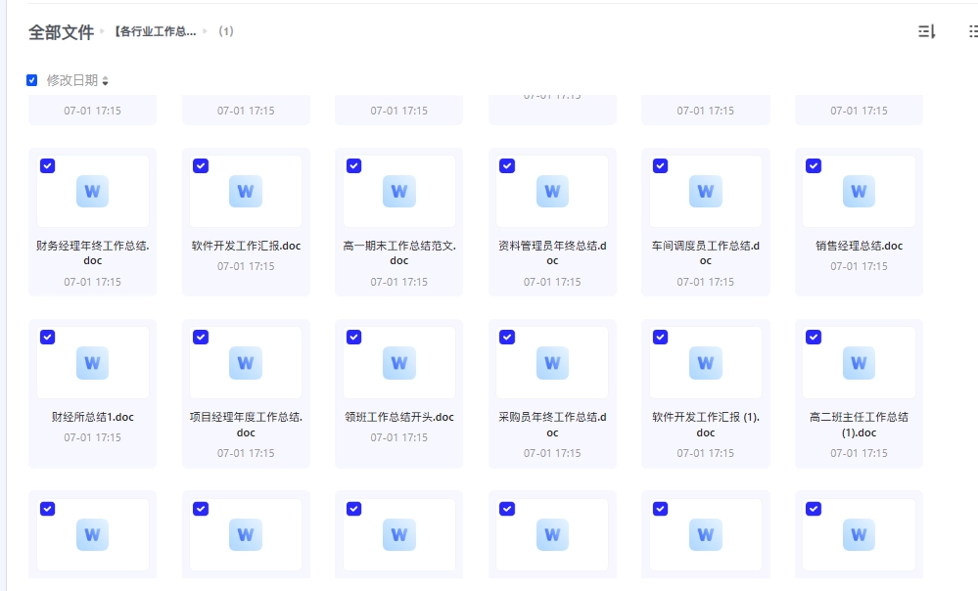The width and height of the screenshot is (978, 591).
Task: Click the date under 财经所总结1.doc
Action: point(92,437)
